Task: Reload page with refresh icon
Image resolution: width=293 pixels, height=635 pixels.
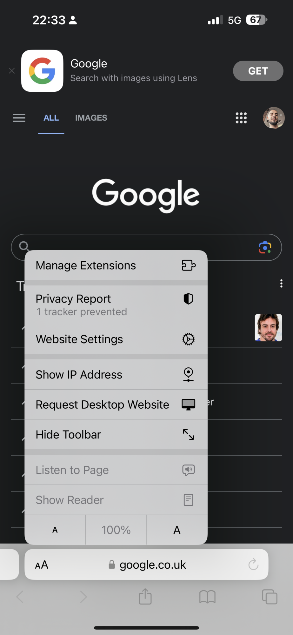Action: pos(253,564)
